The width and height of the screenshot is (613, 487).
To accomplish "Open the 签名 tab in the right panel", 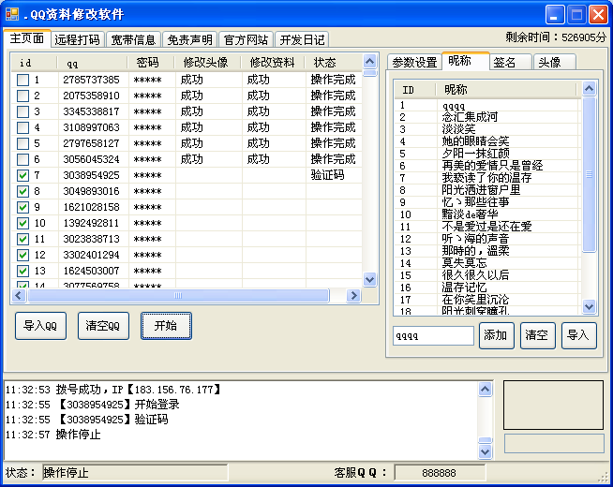I will (x=504, y=62).
